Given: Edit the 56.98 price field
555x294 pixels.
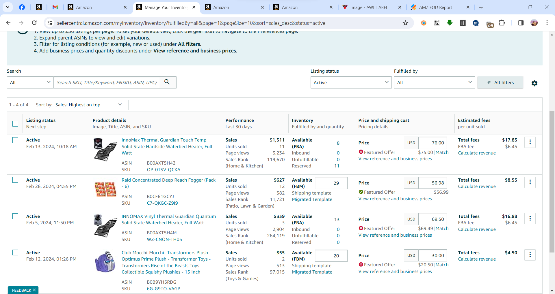Looking at the screenshot, I should point(433,183).
